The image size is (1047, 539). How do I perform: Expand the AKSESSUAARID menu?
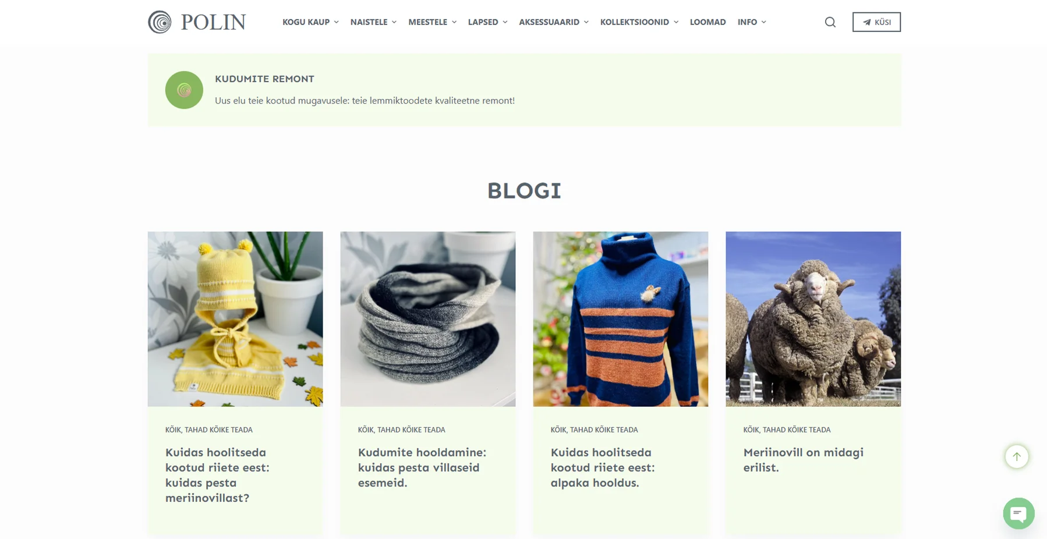point(554,22)
